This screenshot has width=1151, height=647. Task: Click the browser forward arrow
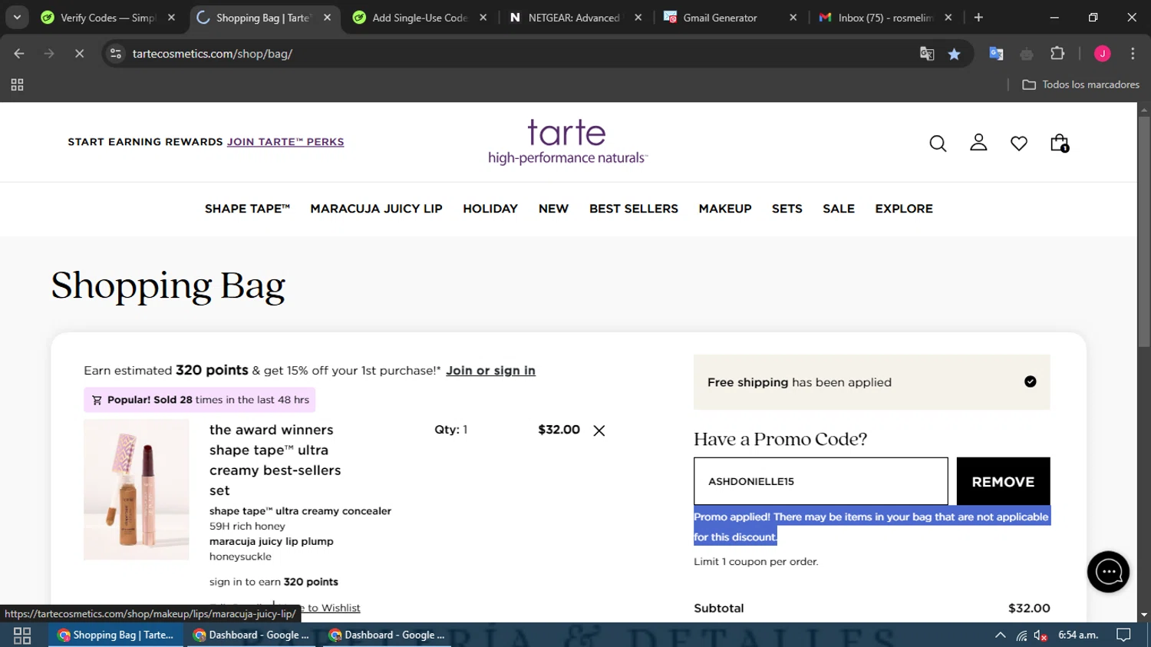(49, 54)
